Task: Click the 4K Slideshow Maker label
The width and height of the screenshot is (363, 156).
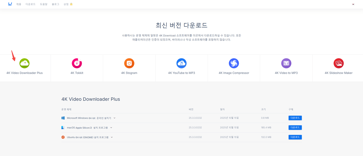Action: (339, 73)
